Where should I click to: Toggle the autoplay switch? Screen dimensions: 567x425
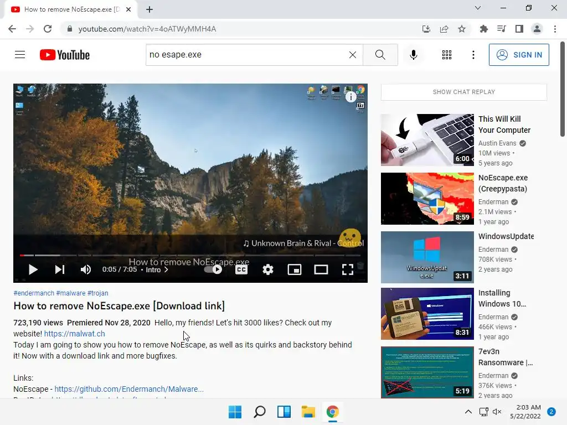(x=213, y=269)
